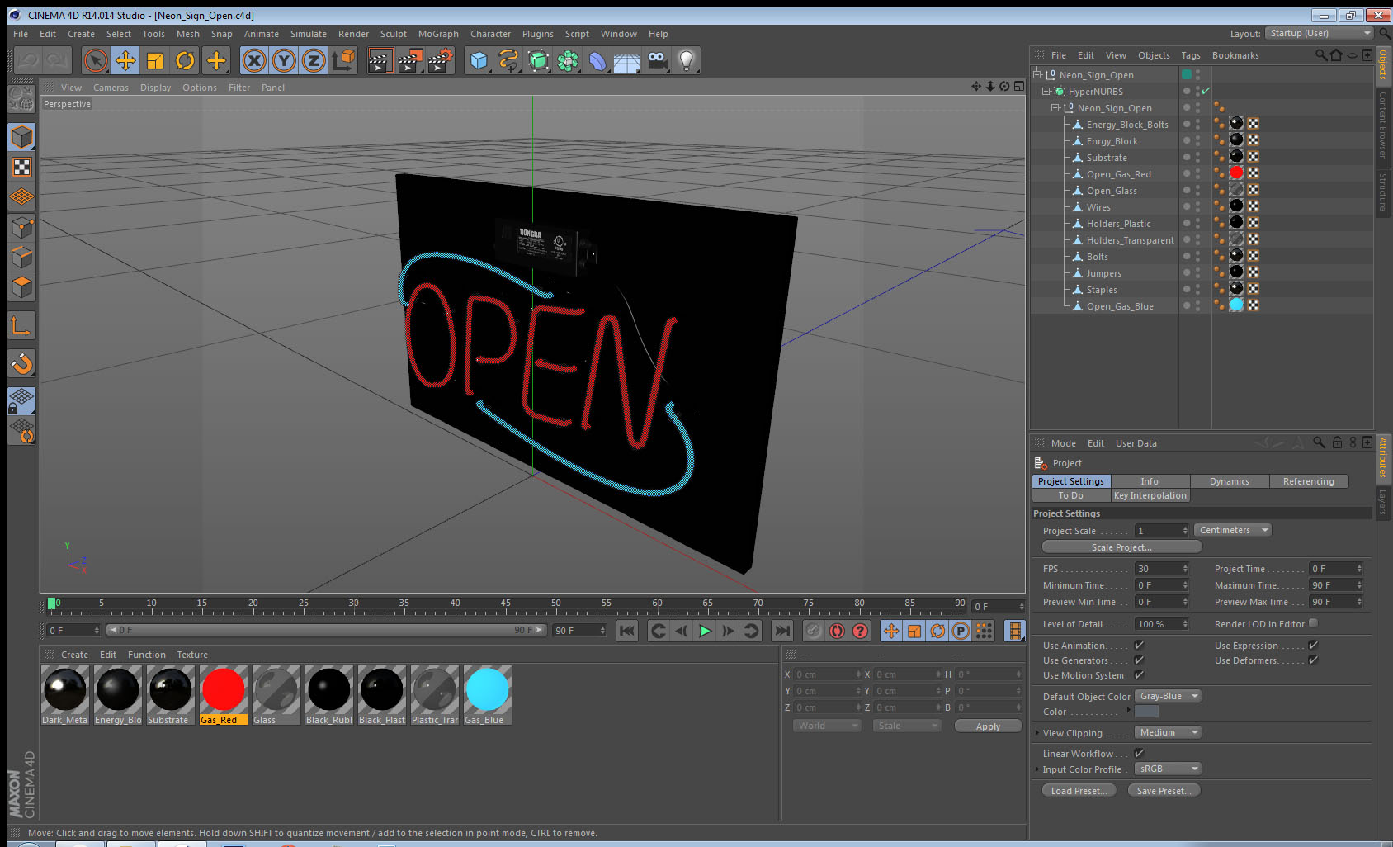Toggle autokeying button

pos(837,631)
